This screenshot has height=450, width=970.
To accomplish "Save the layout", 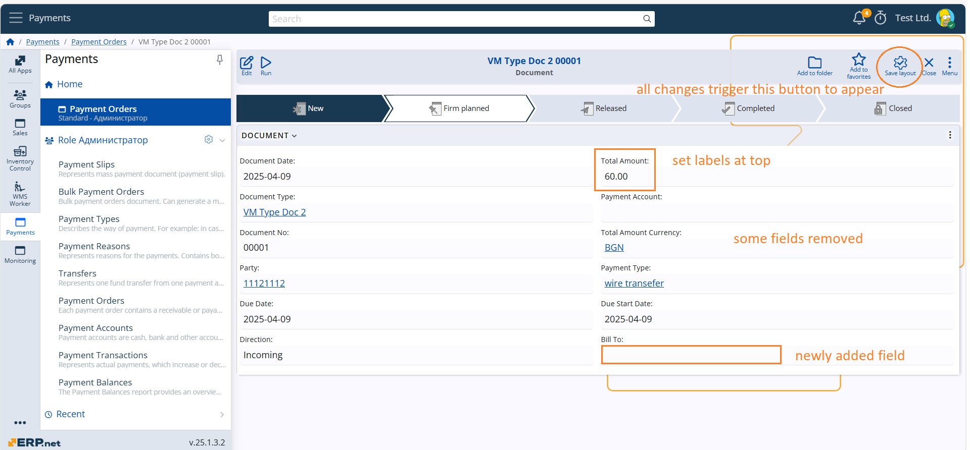I will click(x=900, y=66).
